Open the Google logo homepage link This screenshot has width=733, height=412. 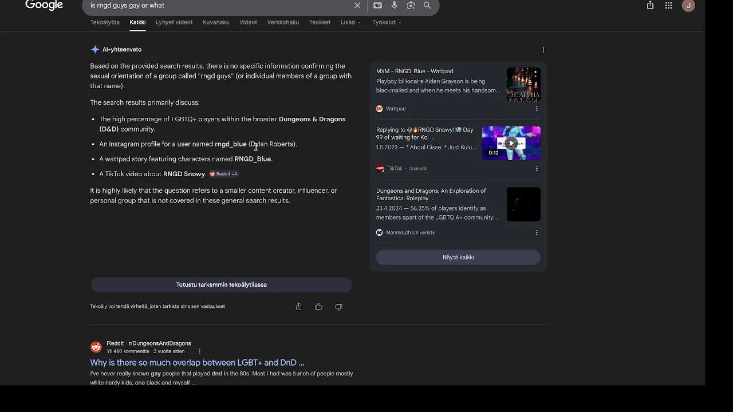pyautogui.click(x=44, y=5)
